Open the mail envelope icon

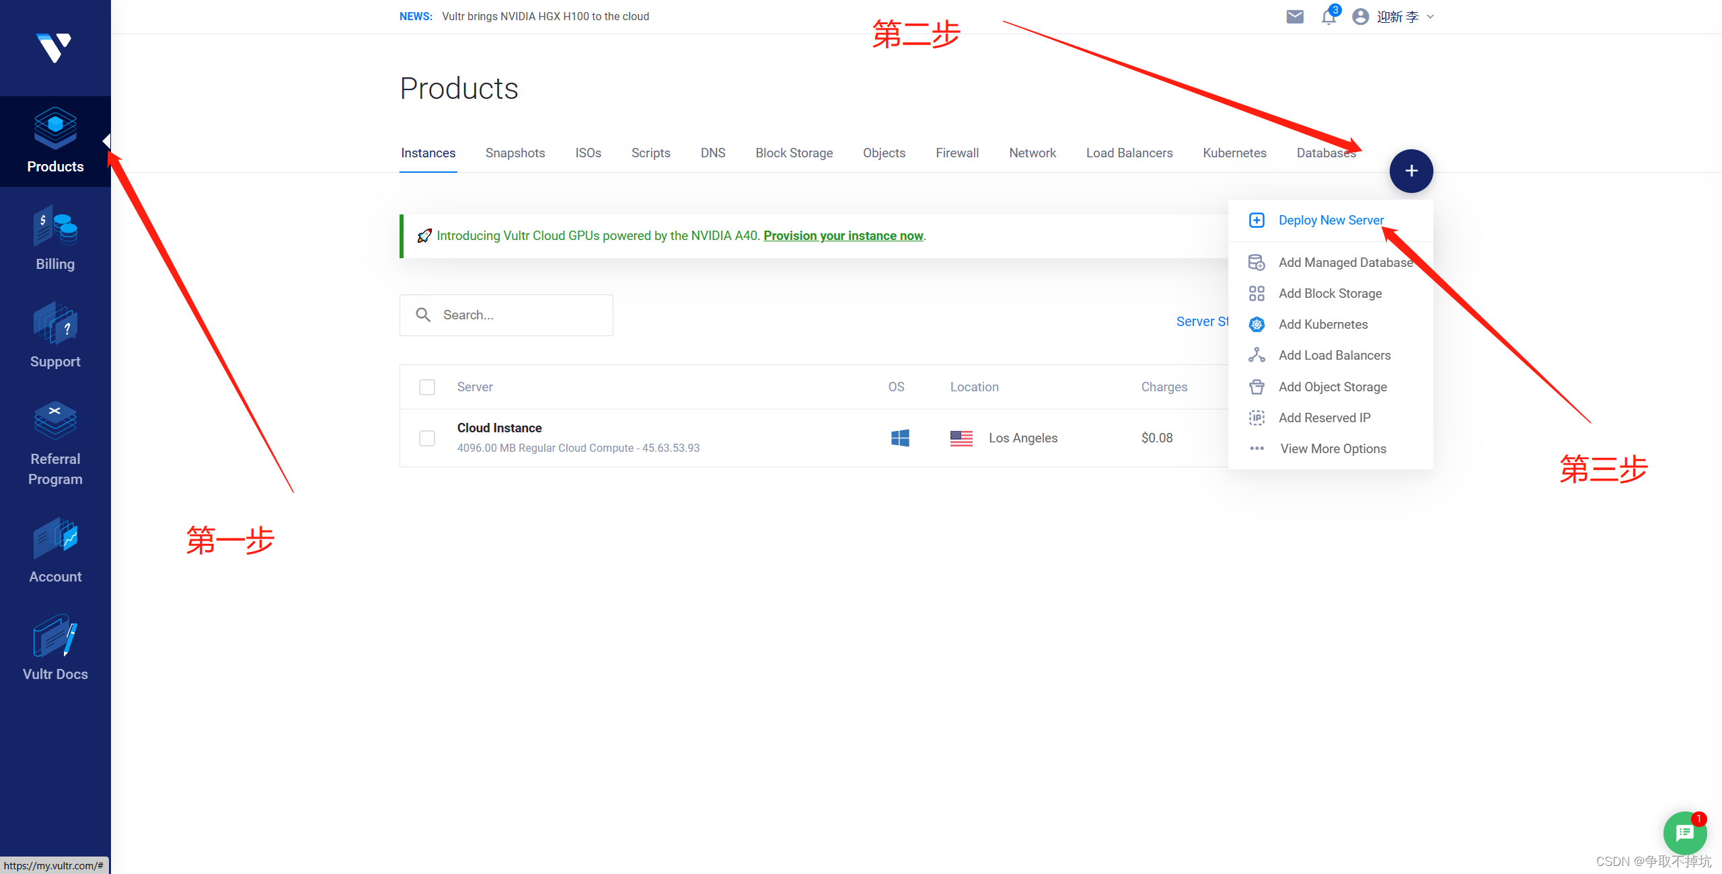point(1295,16)
